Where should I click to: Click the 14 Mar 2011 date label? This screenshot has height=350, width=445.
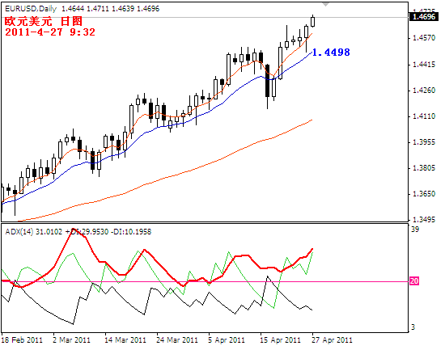125,339
